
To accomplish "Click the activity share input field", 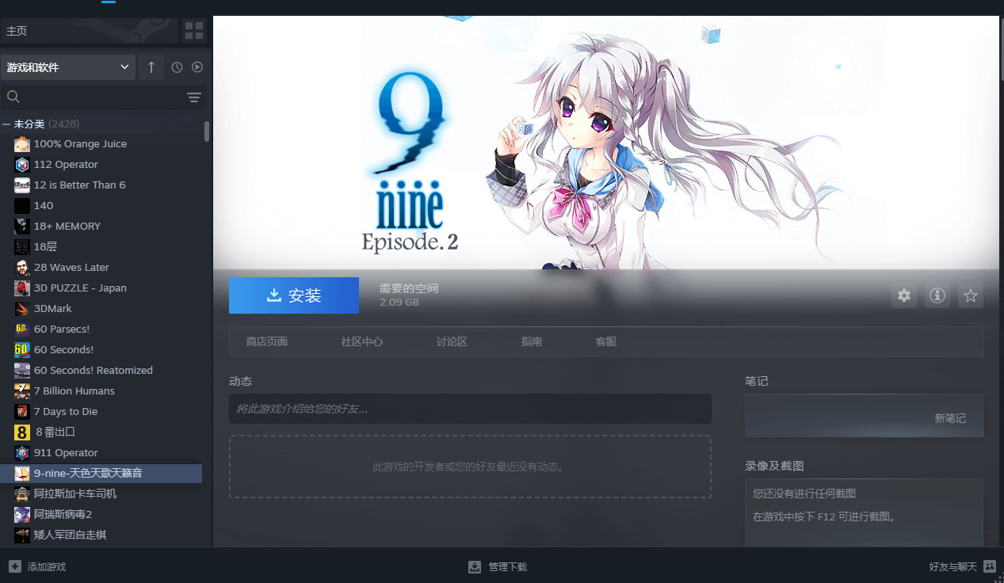I will [470, 409].
